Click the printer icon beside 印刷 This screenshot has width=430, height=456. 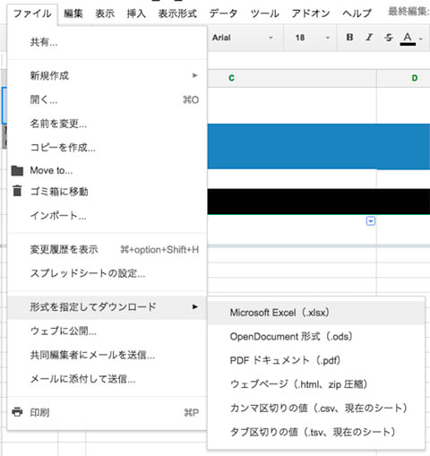click(17, 412)
